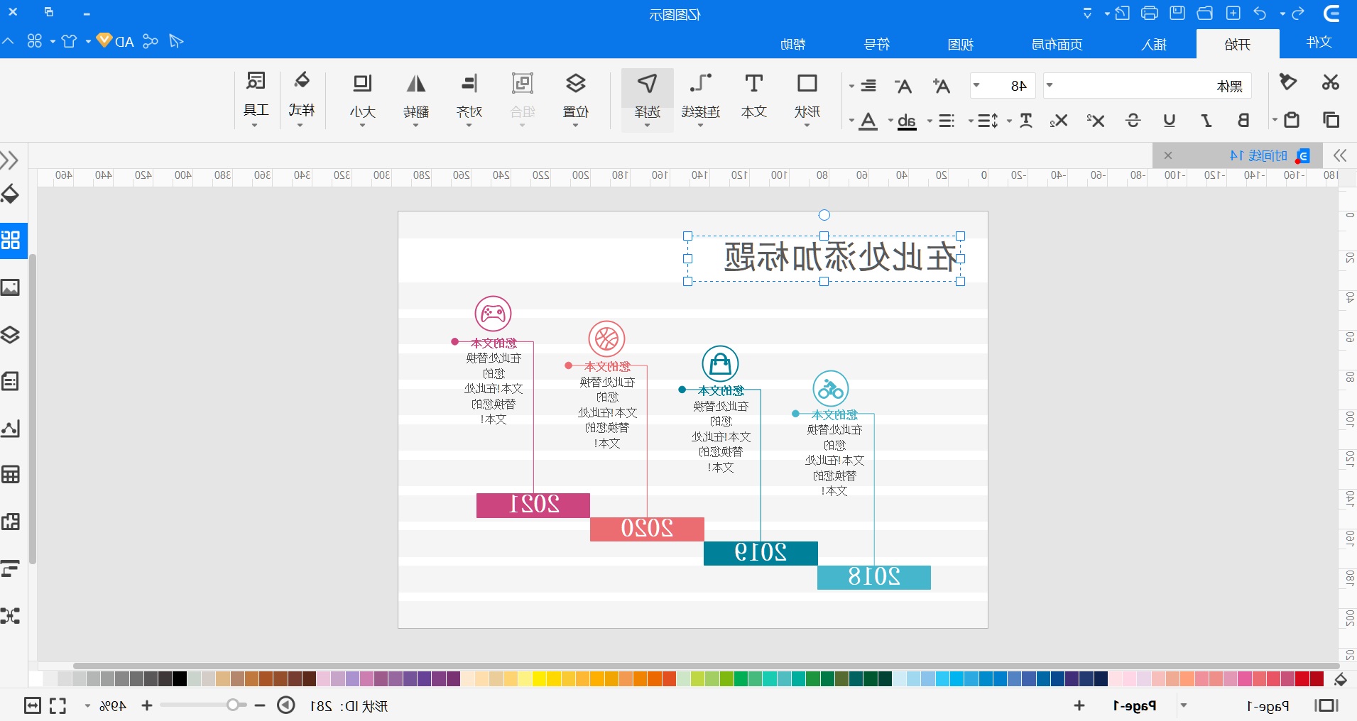Toggle Superscript formatting
The width and height of the screenshot is (1357, 721).
tap(1096, 120)
